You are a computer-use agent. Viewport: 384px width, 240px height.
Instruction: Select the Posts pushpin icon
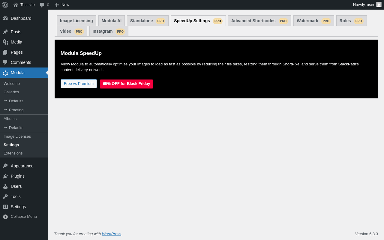pos(5,32)
